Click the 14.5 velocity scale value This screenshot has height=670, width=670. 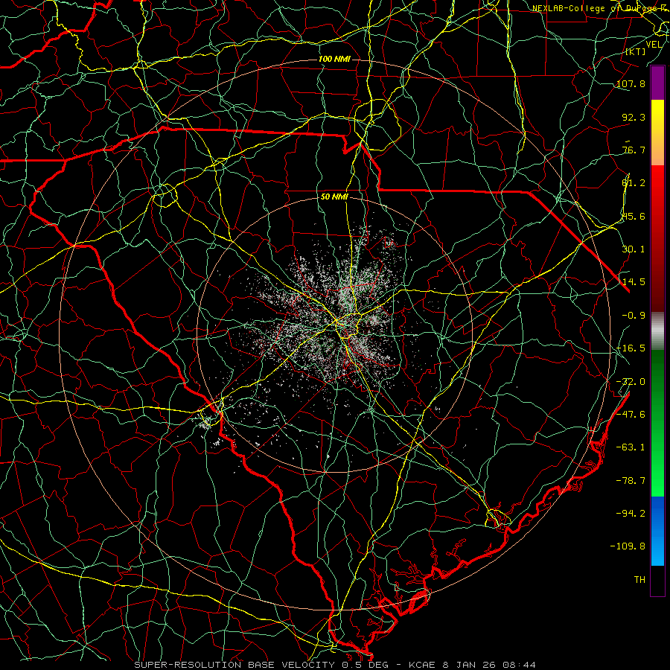pyautogui.click(x=634, y=282)
